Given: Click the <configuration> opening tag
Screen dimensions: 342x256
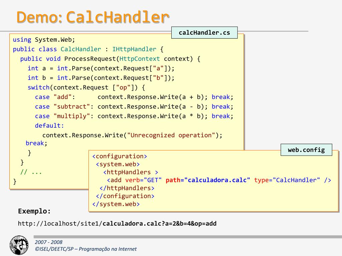Looking at the screenshot, I should pyautogui.click(x=120, y=156).
